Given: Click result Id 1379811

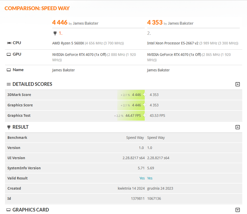Looking at the screenshot, I should 138,198.
